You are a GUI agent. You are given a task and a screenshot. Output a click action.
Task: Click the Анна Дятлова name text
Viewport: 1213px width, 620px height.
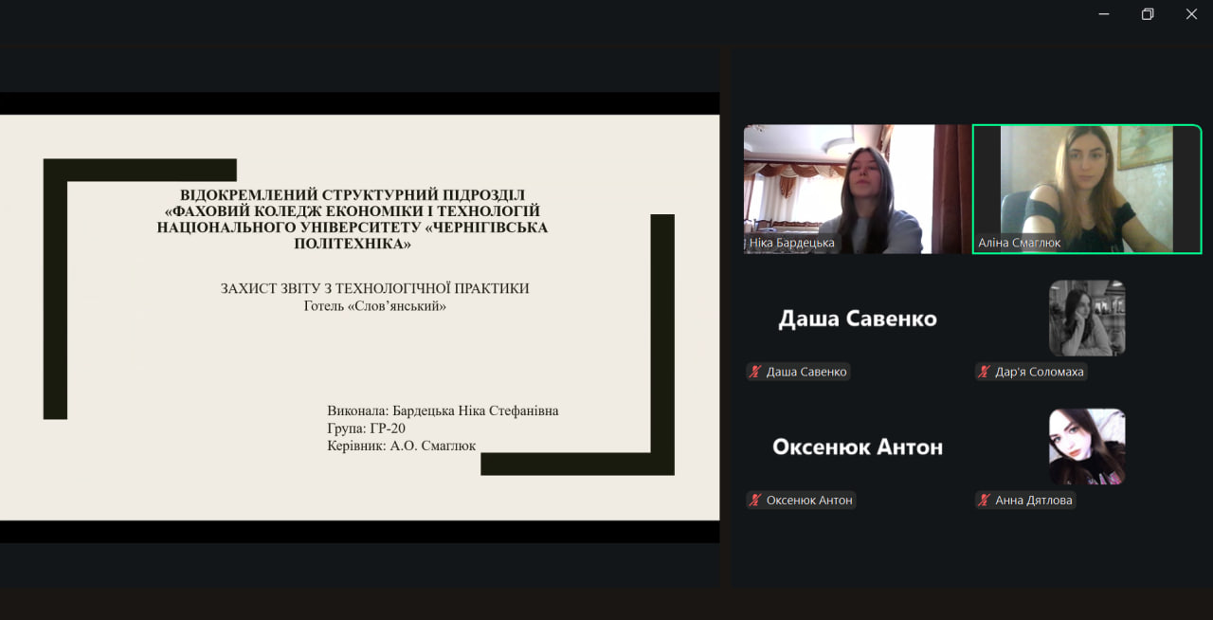coord(1033,500)
